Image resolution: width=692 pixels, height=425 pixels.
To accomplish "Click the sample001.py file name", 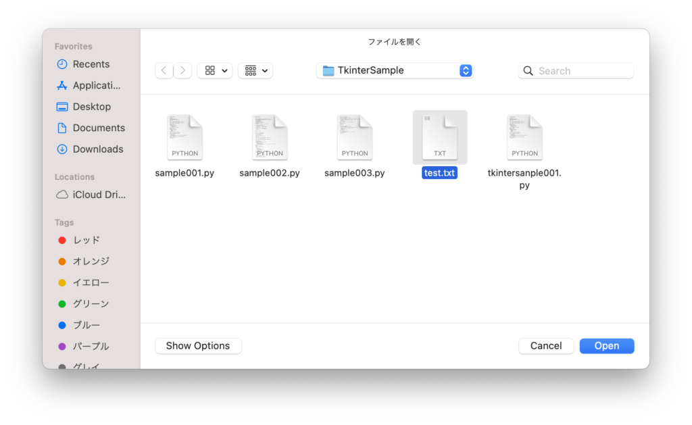I will tap(185, 173).
